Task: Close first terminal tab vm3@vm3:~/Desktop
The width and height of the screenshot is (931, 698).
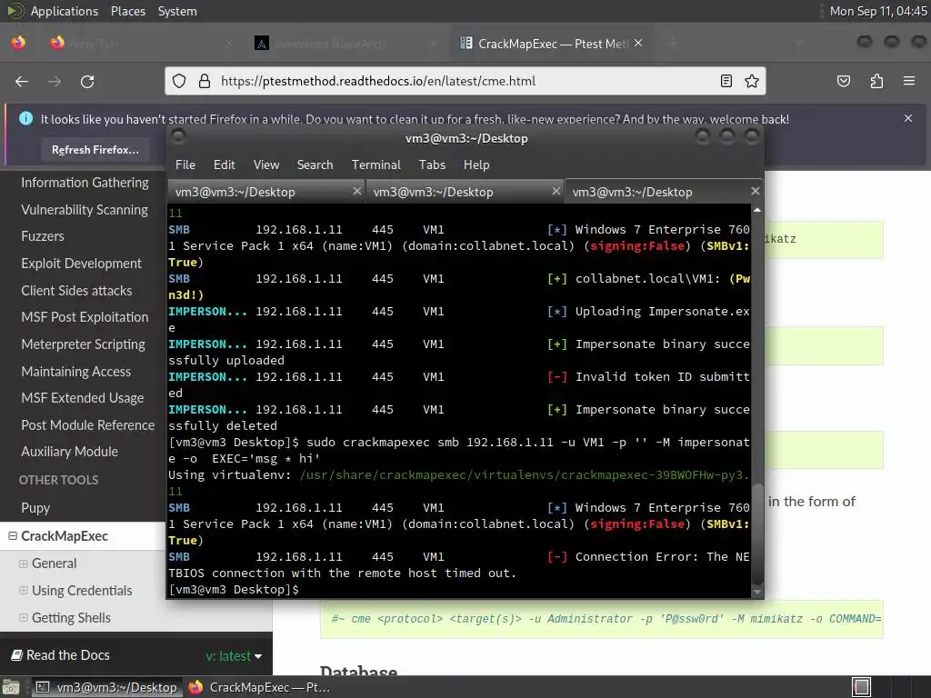Action: (356, 191)
